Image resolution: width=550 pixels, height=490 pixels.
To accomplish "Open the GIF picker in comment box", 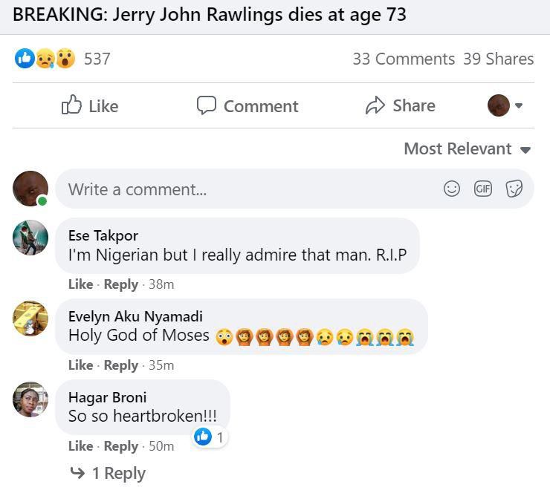I will coord(483,189).
